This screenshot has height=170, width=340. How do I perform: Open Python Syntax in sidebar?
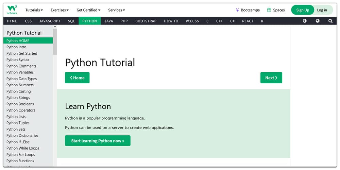28,60
